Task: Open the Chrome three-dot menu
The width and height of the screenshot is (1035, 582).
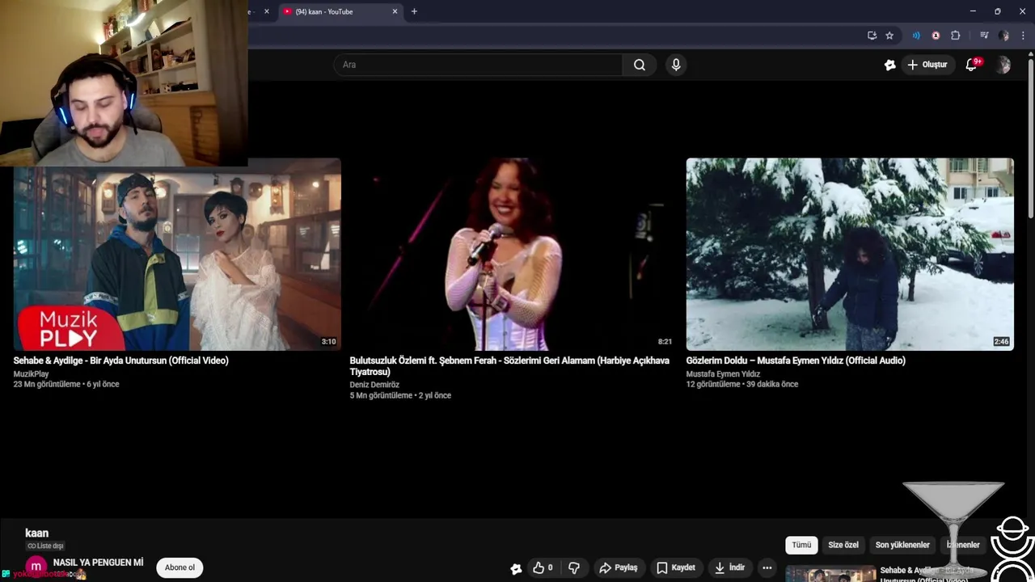Action: click(x=1023, y=36)
